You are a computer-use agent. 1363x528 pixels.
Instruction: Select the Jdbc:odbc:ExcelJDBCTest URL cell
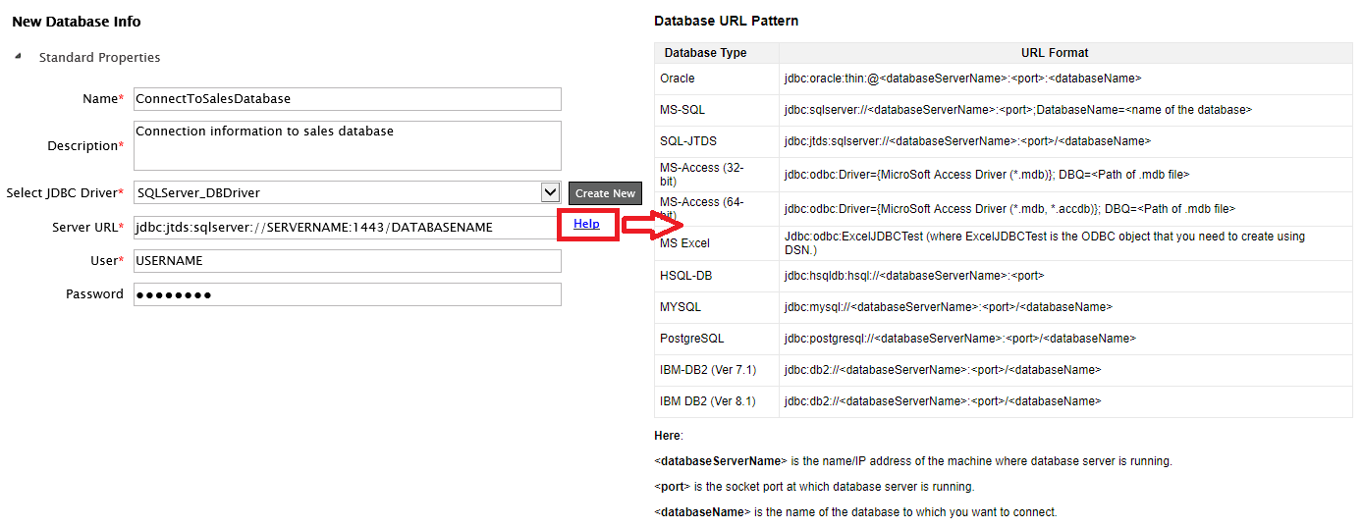[1065, 243]
